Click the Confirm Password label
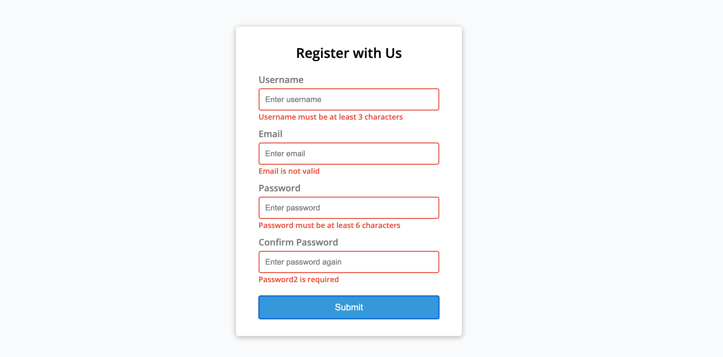 point(298,242)
